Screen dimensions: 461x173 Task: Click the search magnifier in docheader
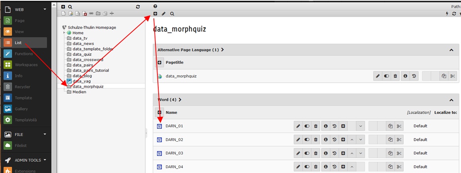coord(172,14)
